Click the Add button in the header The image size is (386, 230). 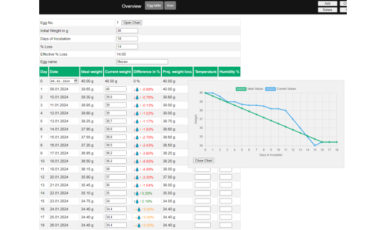tap(327, 3)
